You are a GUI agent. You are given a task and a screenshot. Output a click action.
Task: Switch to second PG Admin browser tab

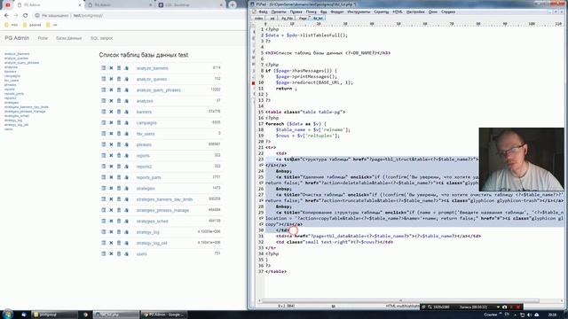point(120,5)
